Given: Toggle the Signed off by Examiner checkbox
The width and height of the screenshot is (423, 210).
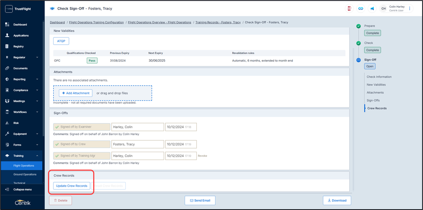Looking at the screenshot, I should (57, 127).
